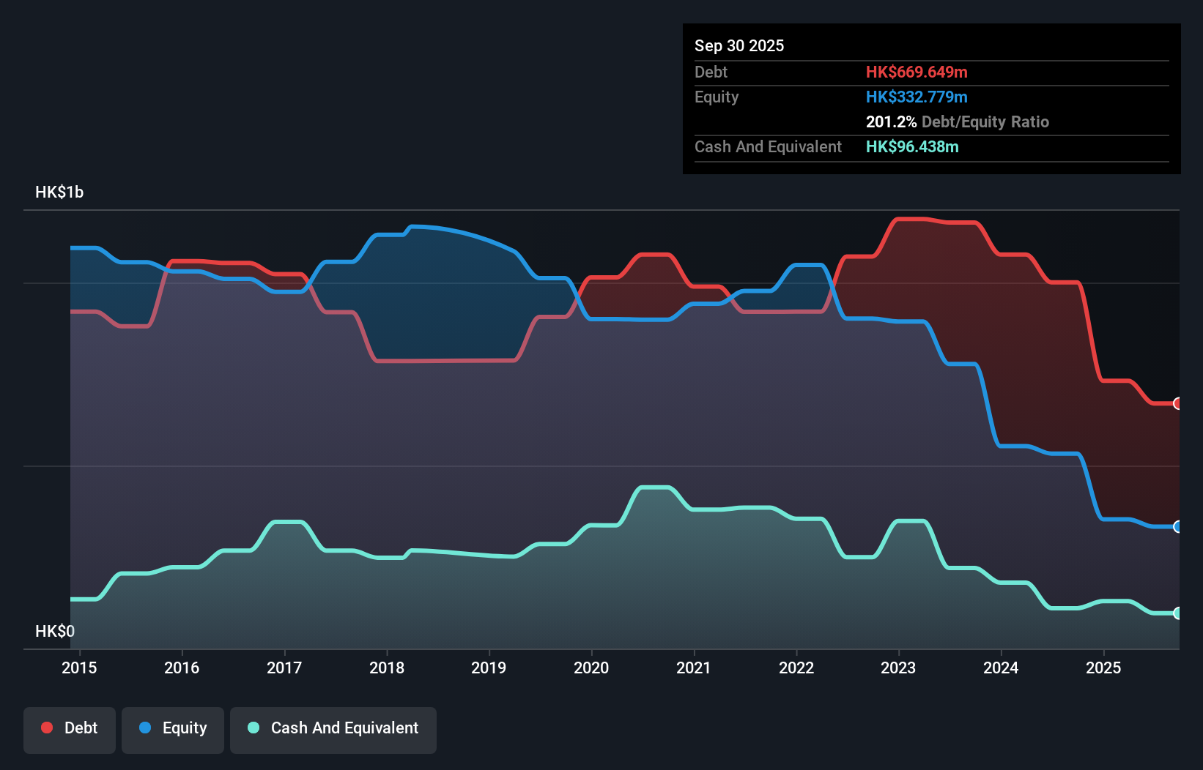
Task: Click the Equity endpoint marker on chart edge
Action: click(x=1178, y=526)
